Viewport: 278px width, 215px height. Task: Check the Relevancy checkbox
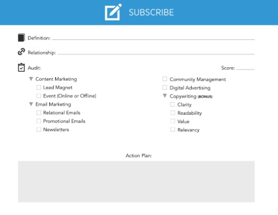point(173,130)
